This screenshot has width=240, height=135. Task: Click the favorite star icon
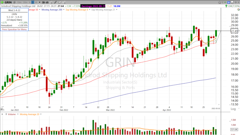pos(220,2)
